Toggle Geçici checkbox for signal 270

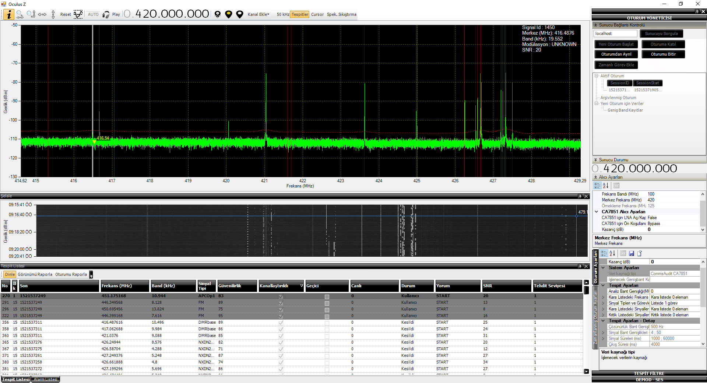(x=327, y=296)
